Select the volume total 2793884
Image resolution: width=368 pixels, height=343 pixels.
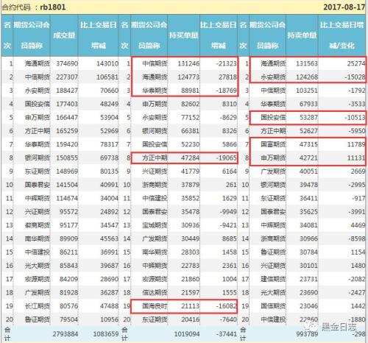pyautogui.click(x=66, y=334)
